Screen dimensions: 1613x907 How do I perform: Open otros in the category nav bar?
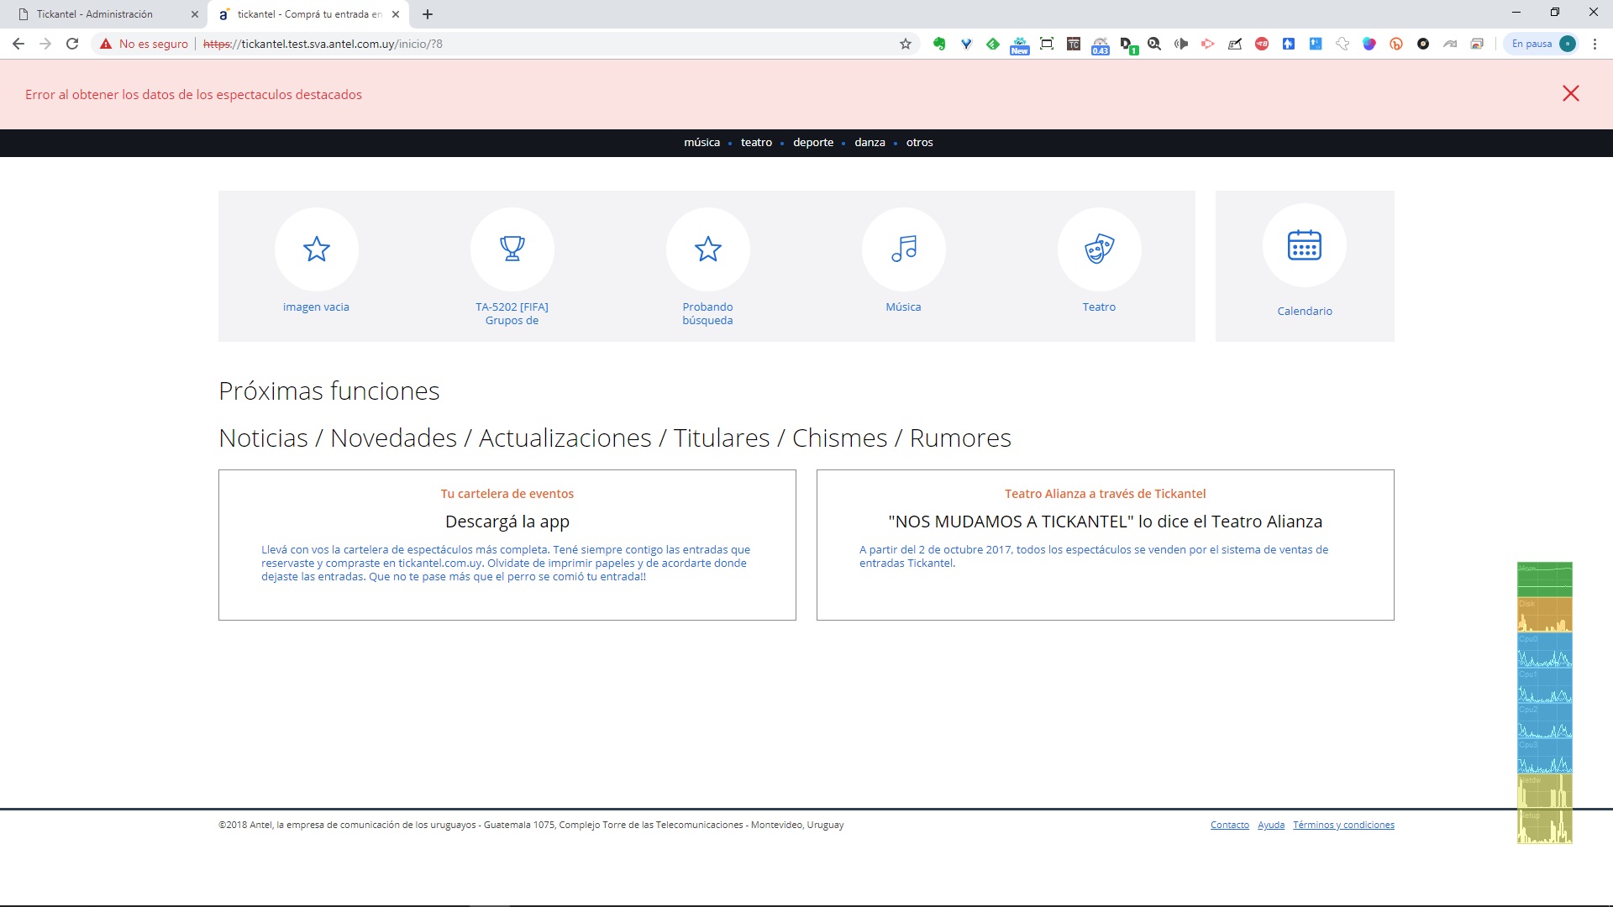click(x=919, y=142)
